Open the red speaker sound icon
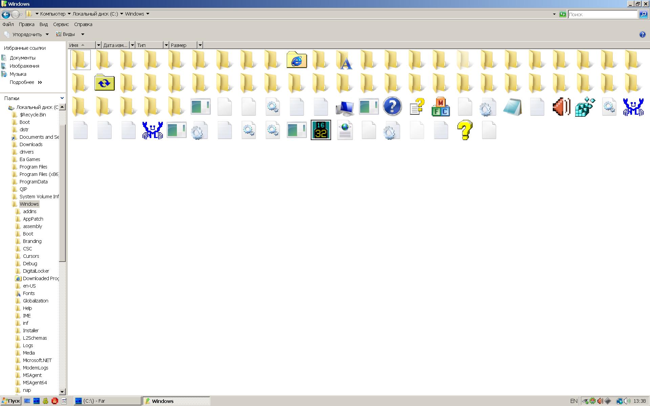 coord(561,107)
